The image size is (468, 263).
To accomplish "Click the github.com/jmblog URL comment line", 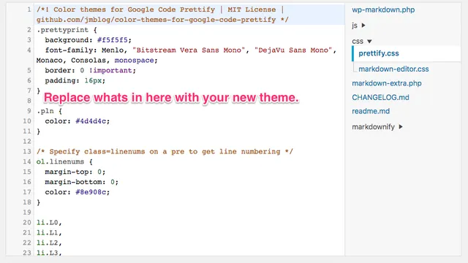I will tap(162, 20).
